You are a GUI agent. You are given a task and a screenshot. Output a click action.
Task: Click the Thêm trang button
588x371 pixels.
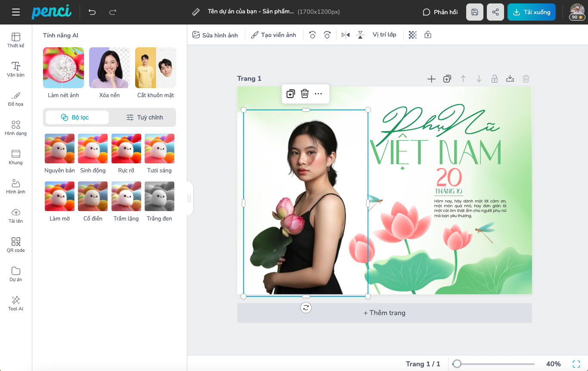pos(384,313)
